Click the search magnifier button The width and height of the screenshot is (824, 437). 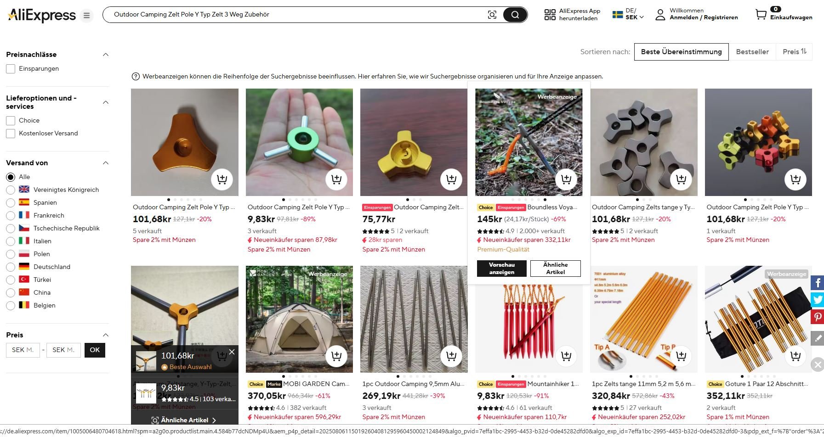[515, 15]
